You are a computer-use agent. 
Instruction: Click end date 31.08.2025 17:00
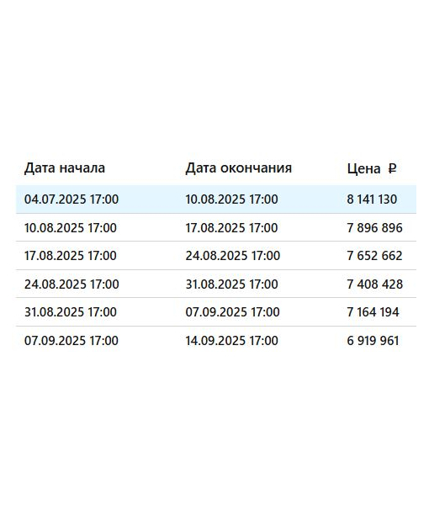(x=231, y=284)
